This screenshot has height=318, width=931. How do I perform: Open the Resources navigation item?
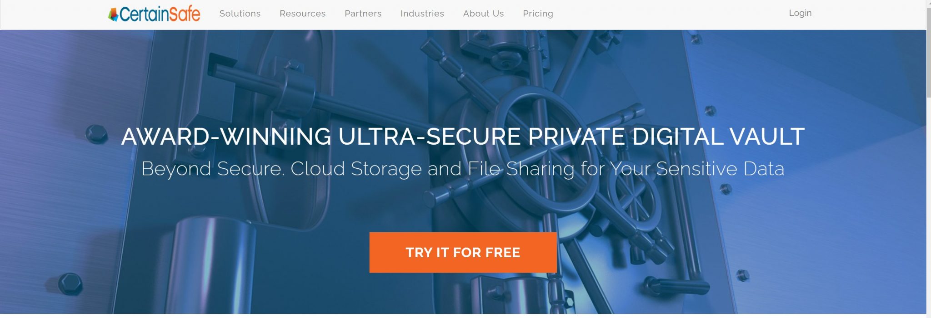[302, 14]
